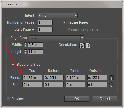Click the Number of Pages field

pos(45,22)
